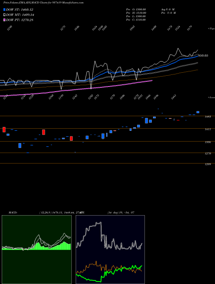Select the 'DOW MT: 1409.54' legend text
Viewport: 215px width, 284px height.
pyautogui.click(x=20, y=15)
